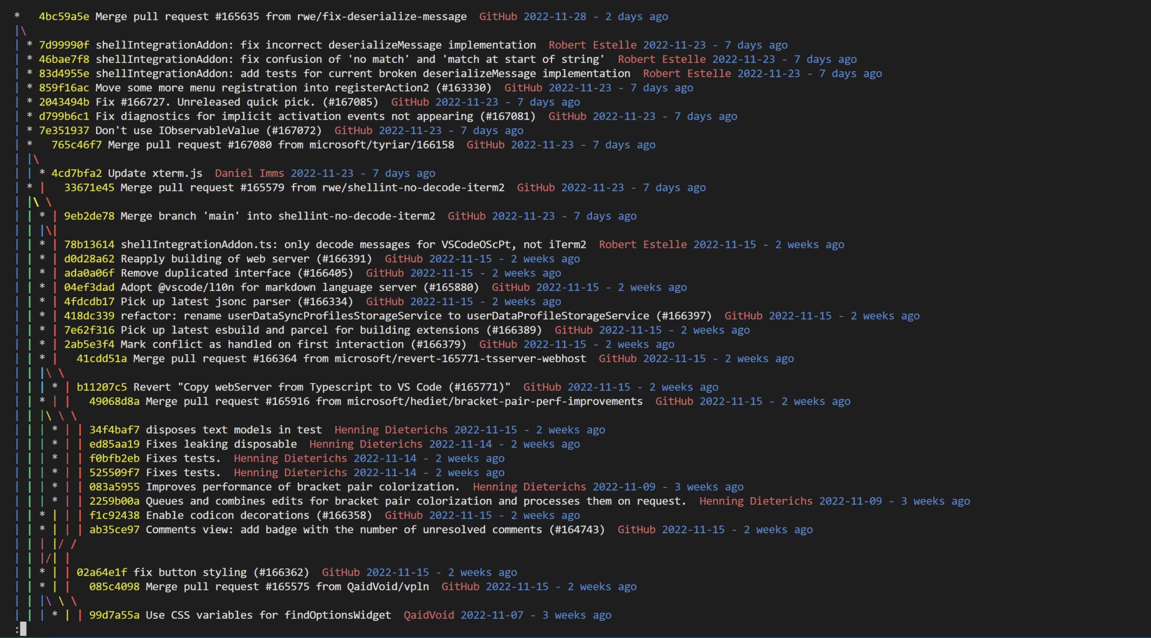This screenshot has height=638, width=1151.
Task: Click commit hash 765c46f7
Action: pos(76,145)
